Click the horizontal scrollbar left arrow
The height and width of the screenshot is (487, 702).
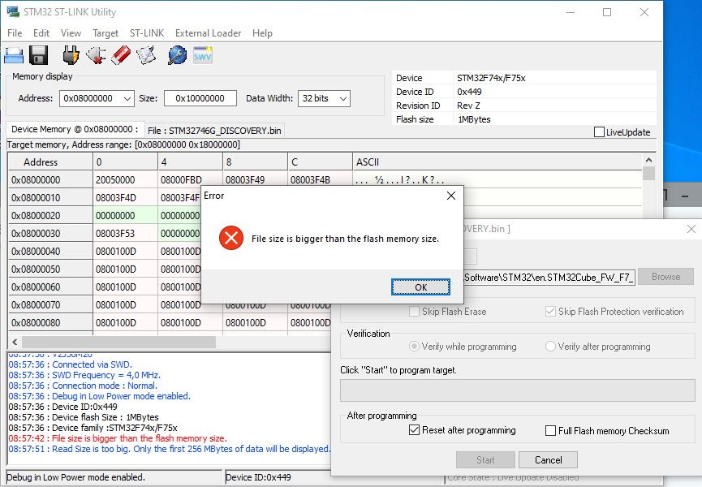(x=15, y=343)
